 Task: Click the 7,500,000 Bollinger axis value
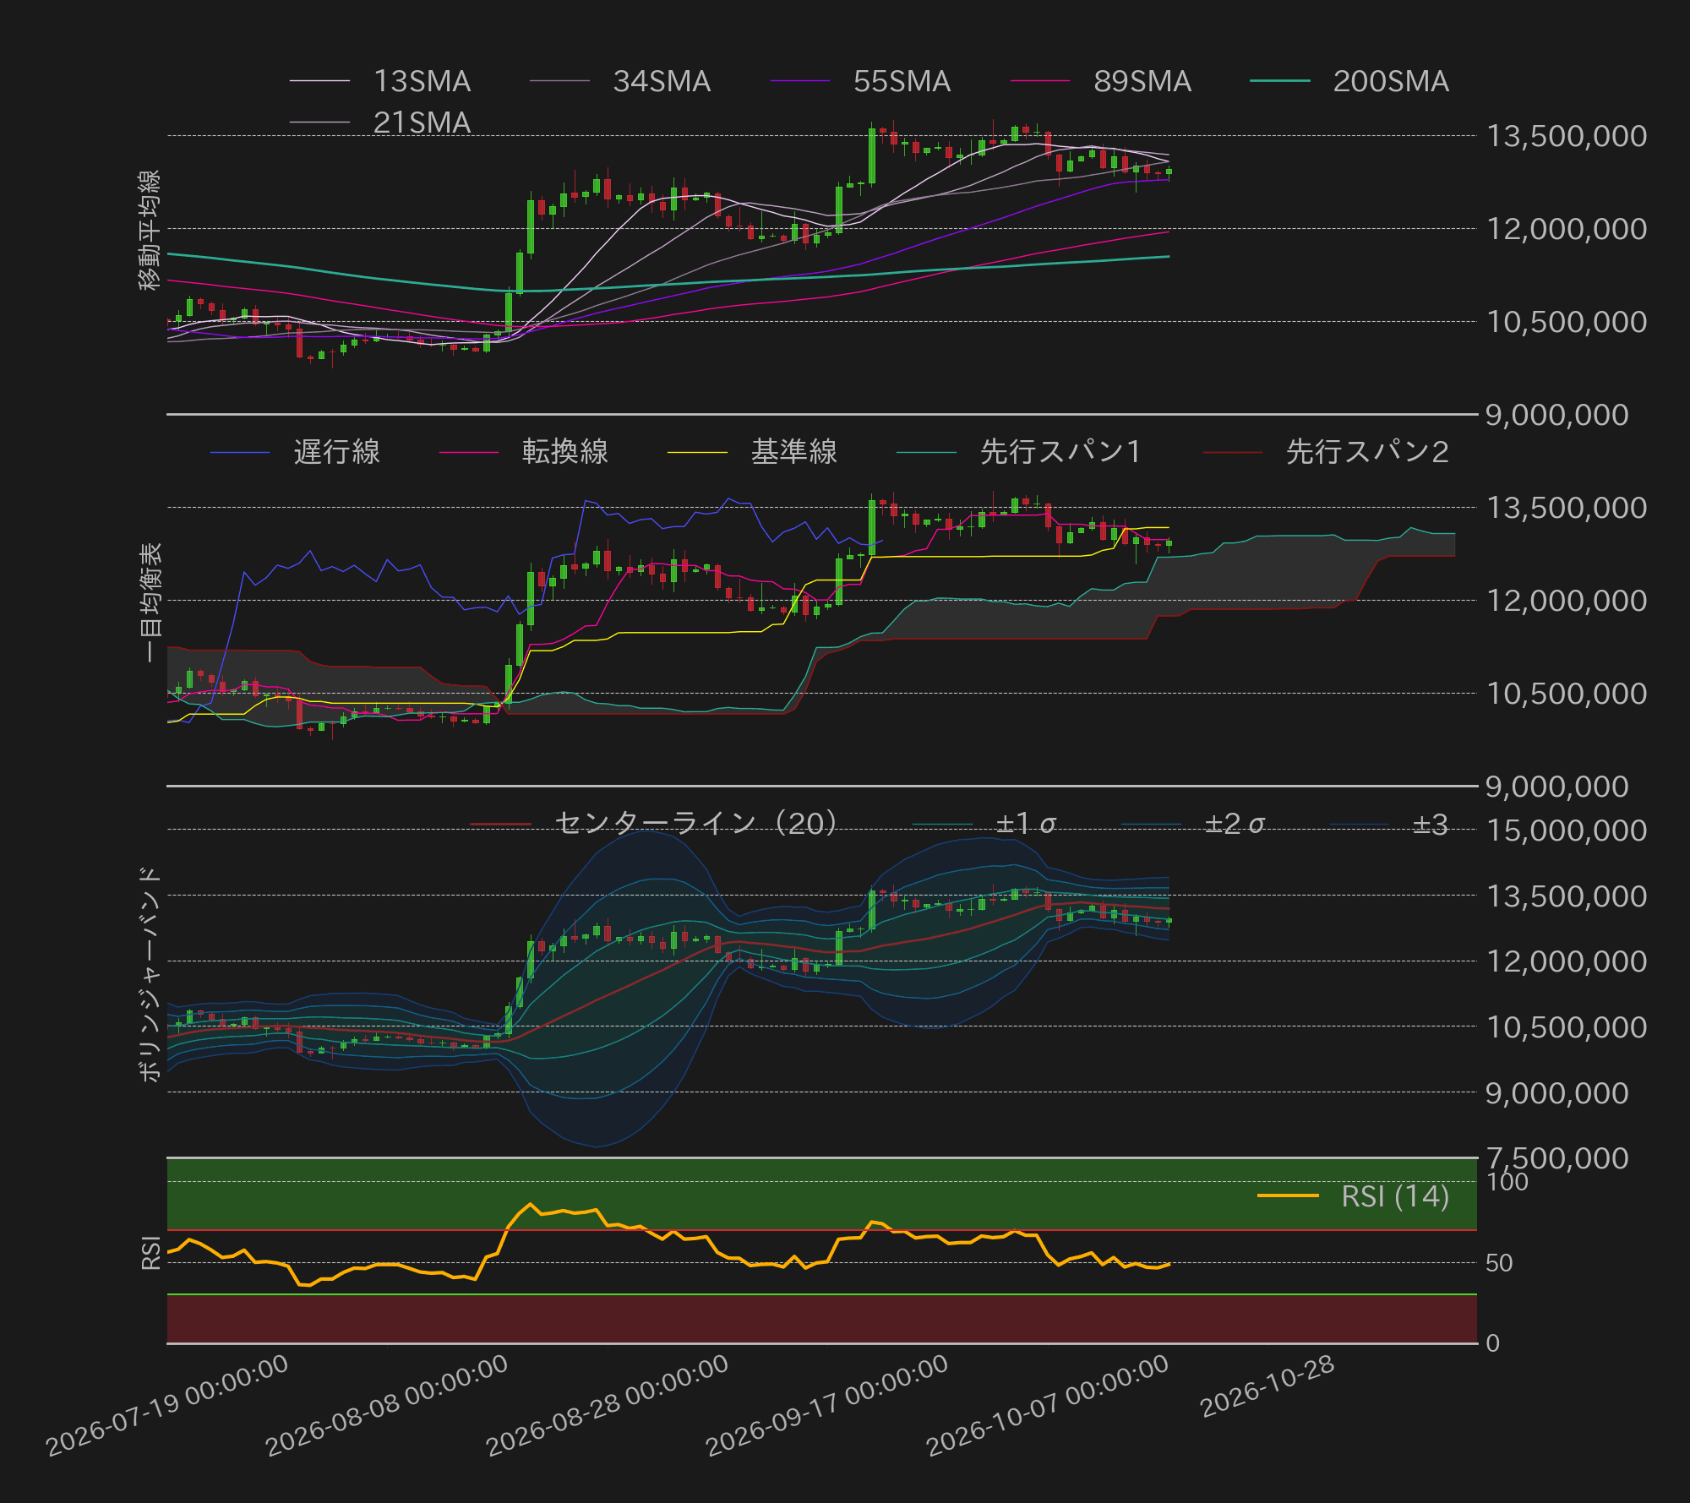[1557, 1157]
